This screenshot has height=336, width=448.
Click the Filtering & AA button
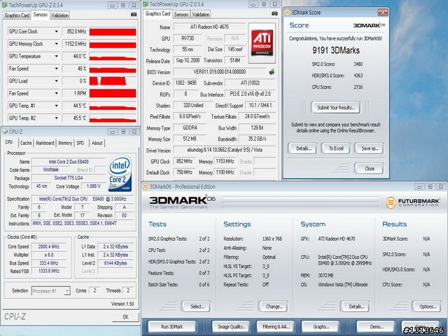(x=276, y=327)
